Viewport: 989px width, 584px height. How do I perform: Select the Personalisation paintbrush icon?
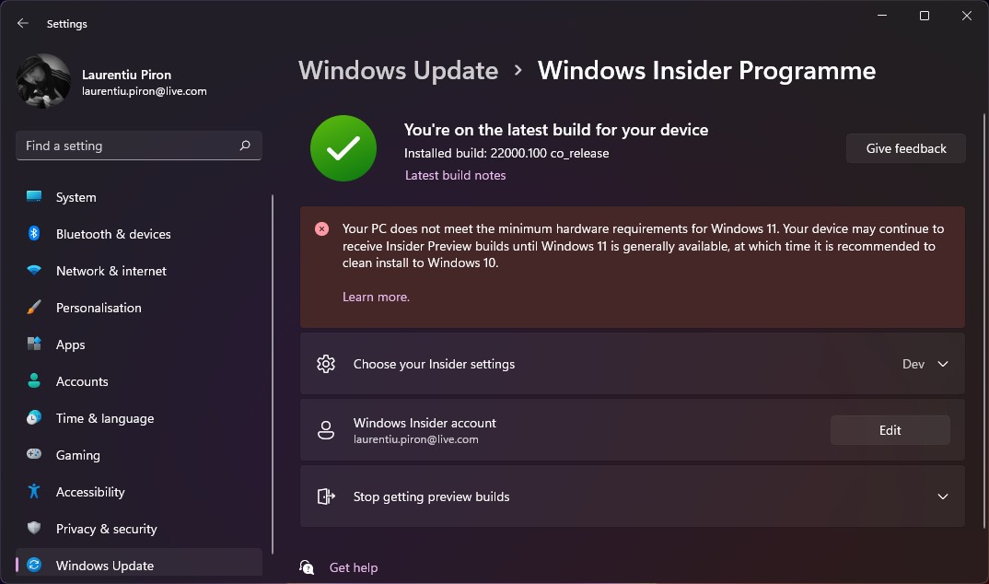point(34,307)
